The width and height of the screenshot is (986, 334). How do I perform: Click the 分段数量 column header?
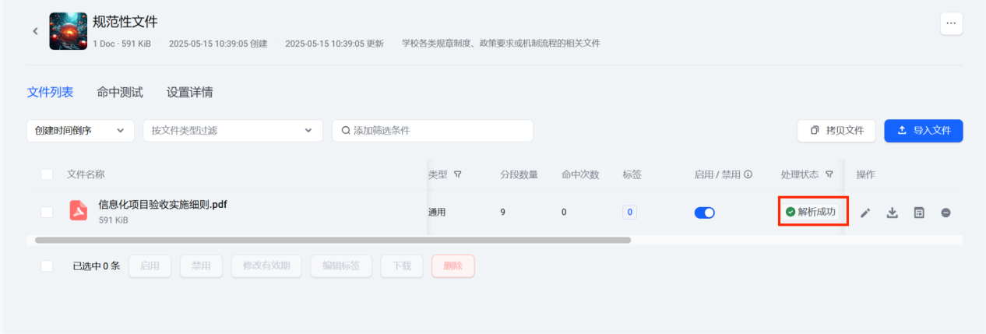[x=519, y=174]
